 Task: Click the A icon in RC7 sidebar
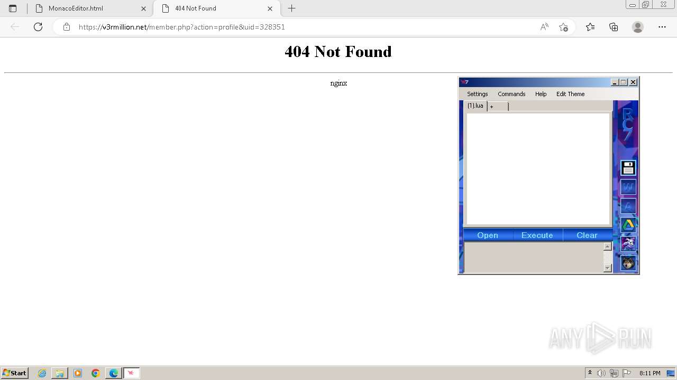(x=628, y=206)
